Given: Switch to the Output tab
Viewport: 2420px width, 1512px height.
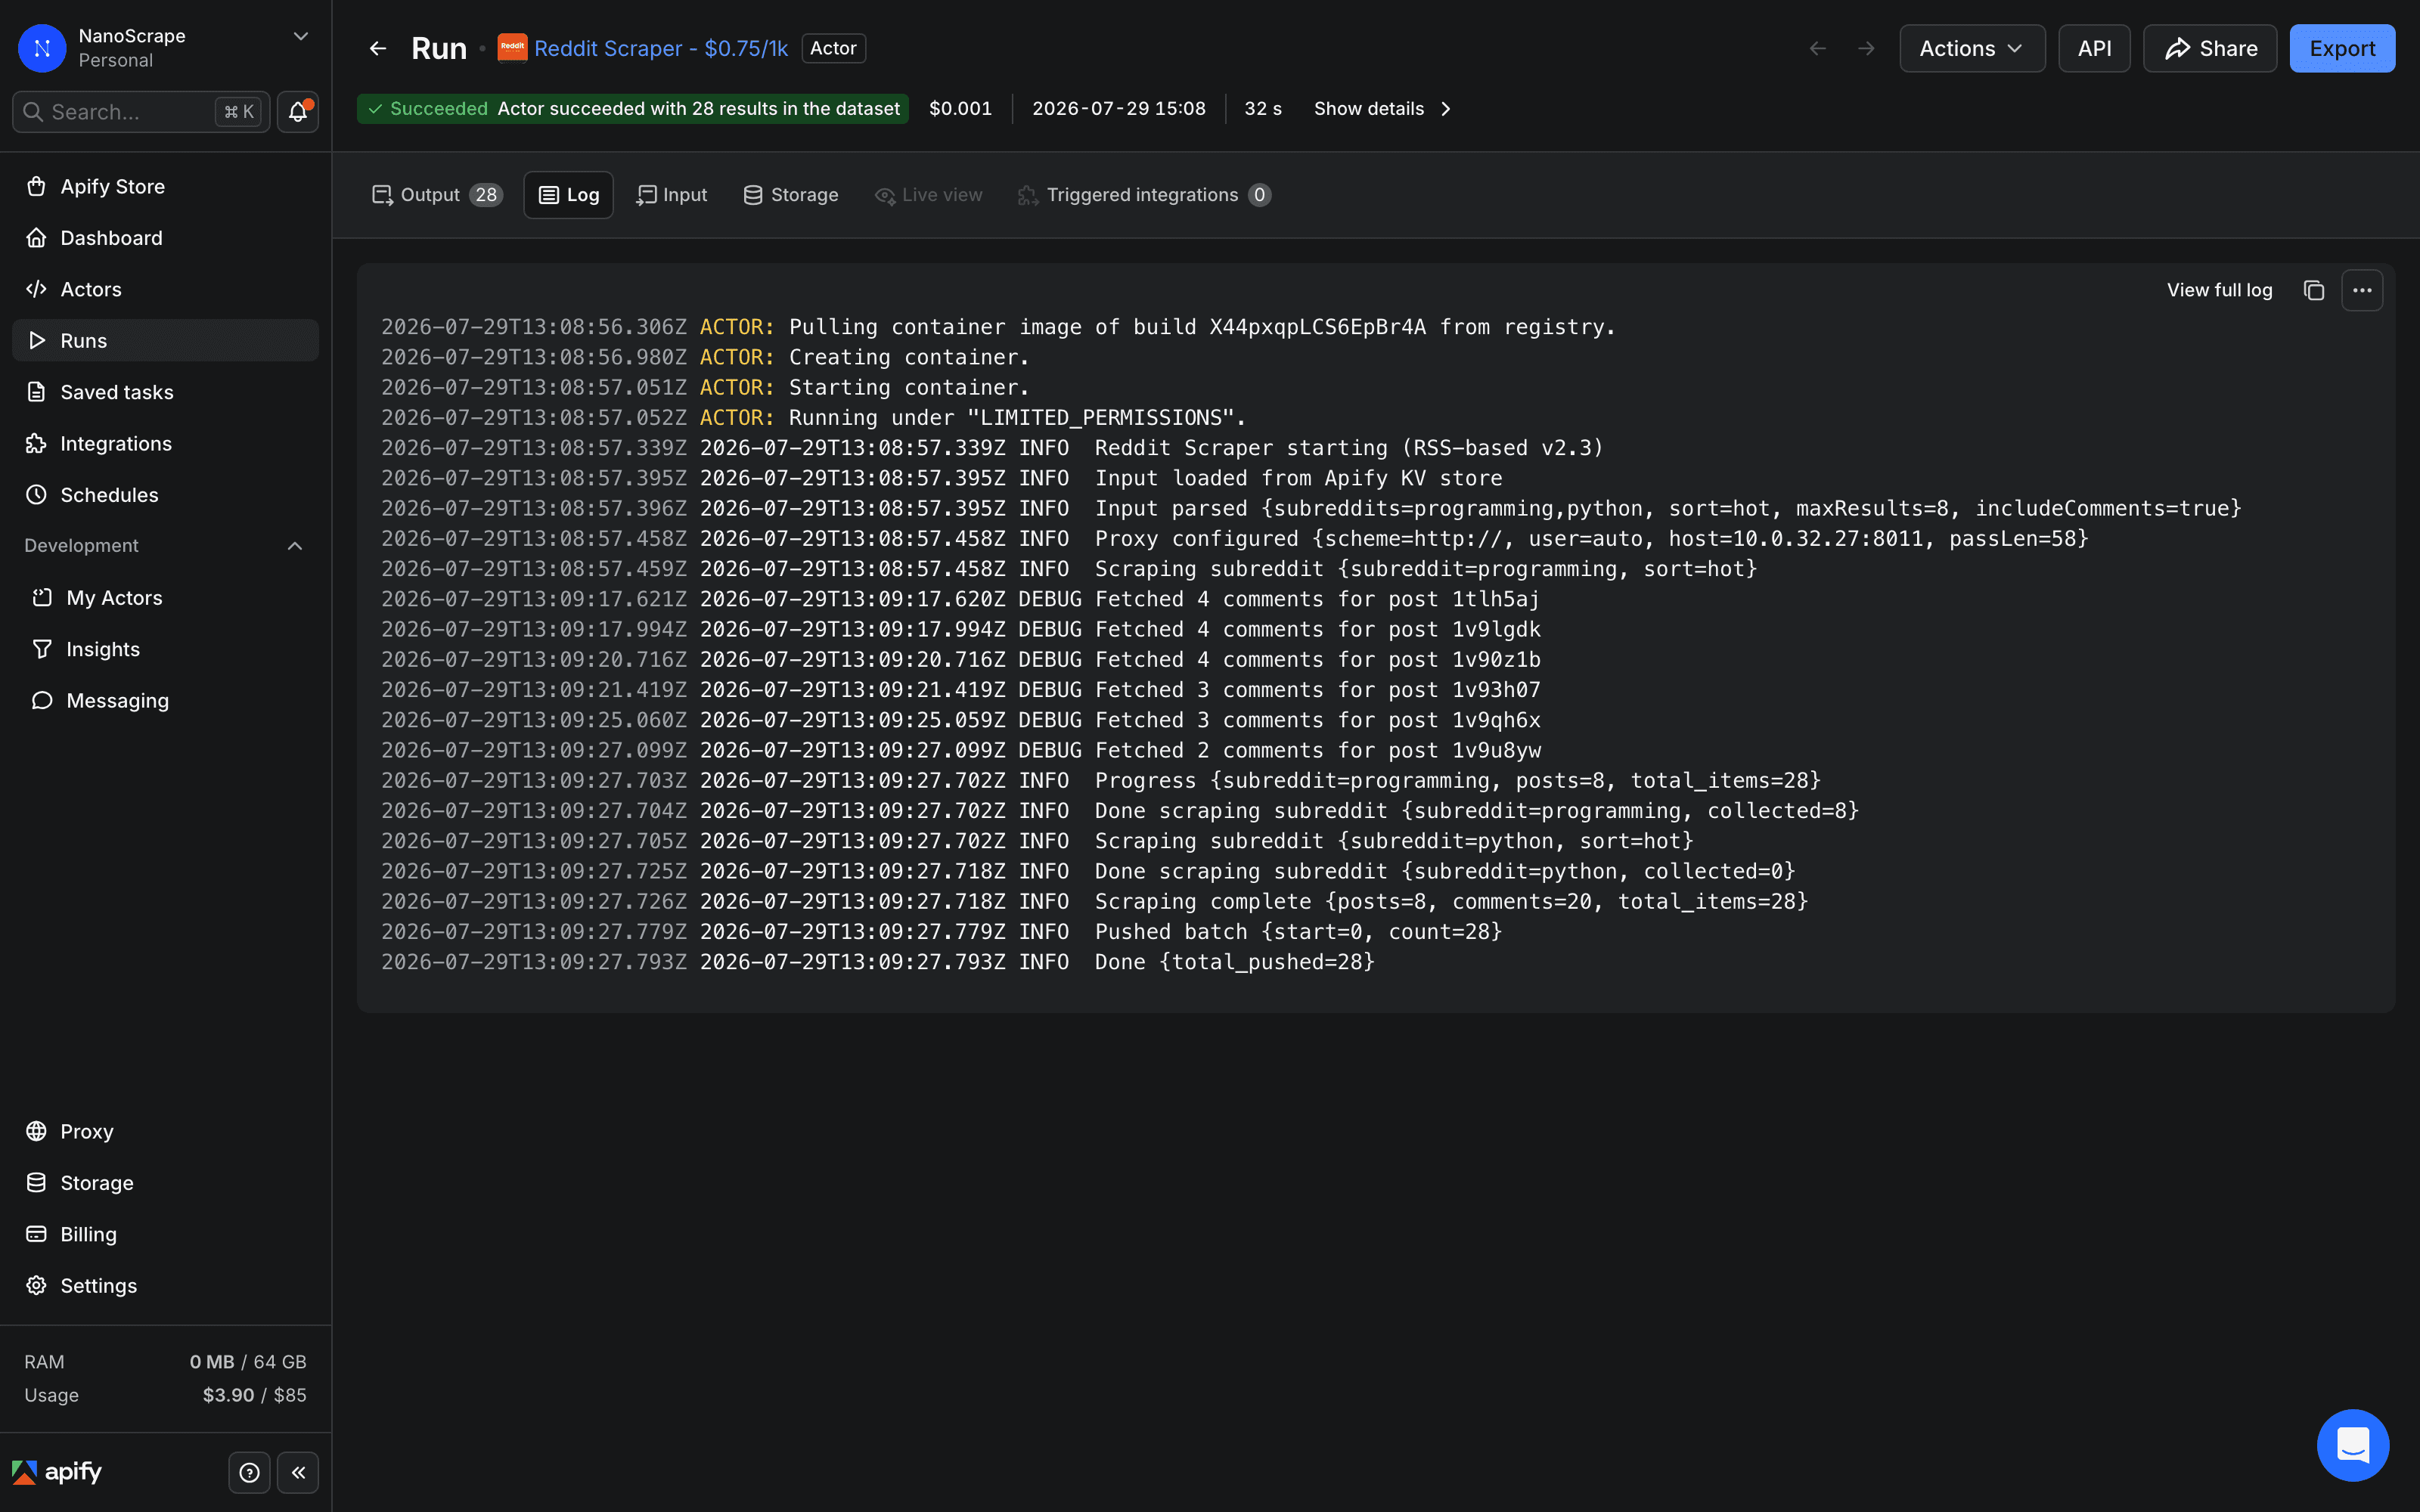Looking at the screenshot, I should point(436,195).
